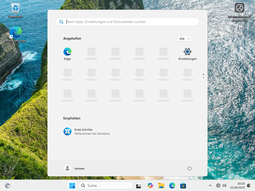Screen dimensions: 255x191
Task: Launch Copilot from taskbar
Action: 150,186
